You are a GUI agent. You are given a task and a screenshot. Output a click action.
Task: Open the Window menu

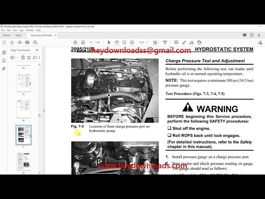click(30, 30)
